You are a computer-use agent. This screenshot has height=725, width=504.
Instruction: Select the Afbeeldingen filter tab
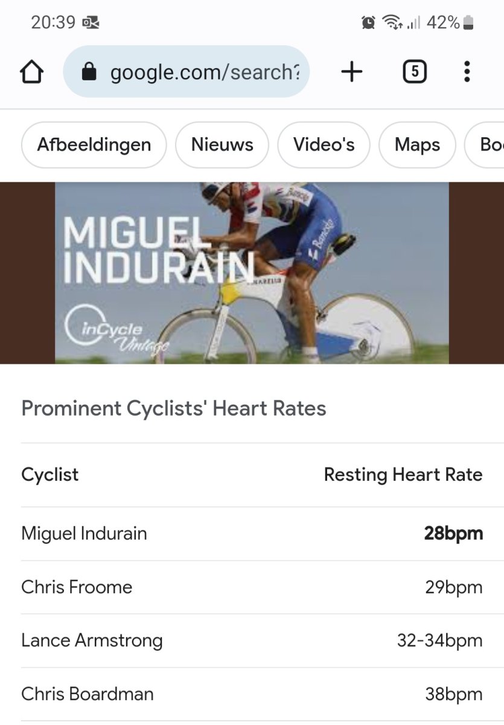click(94, 145)
